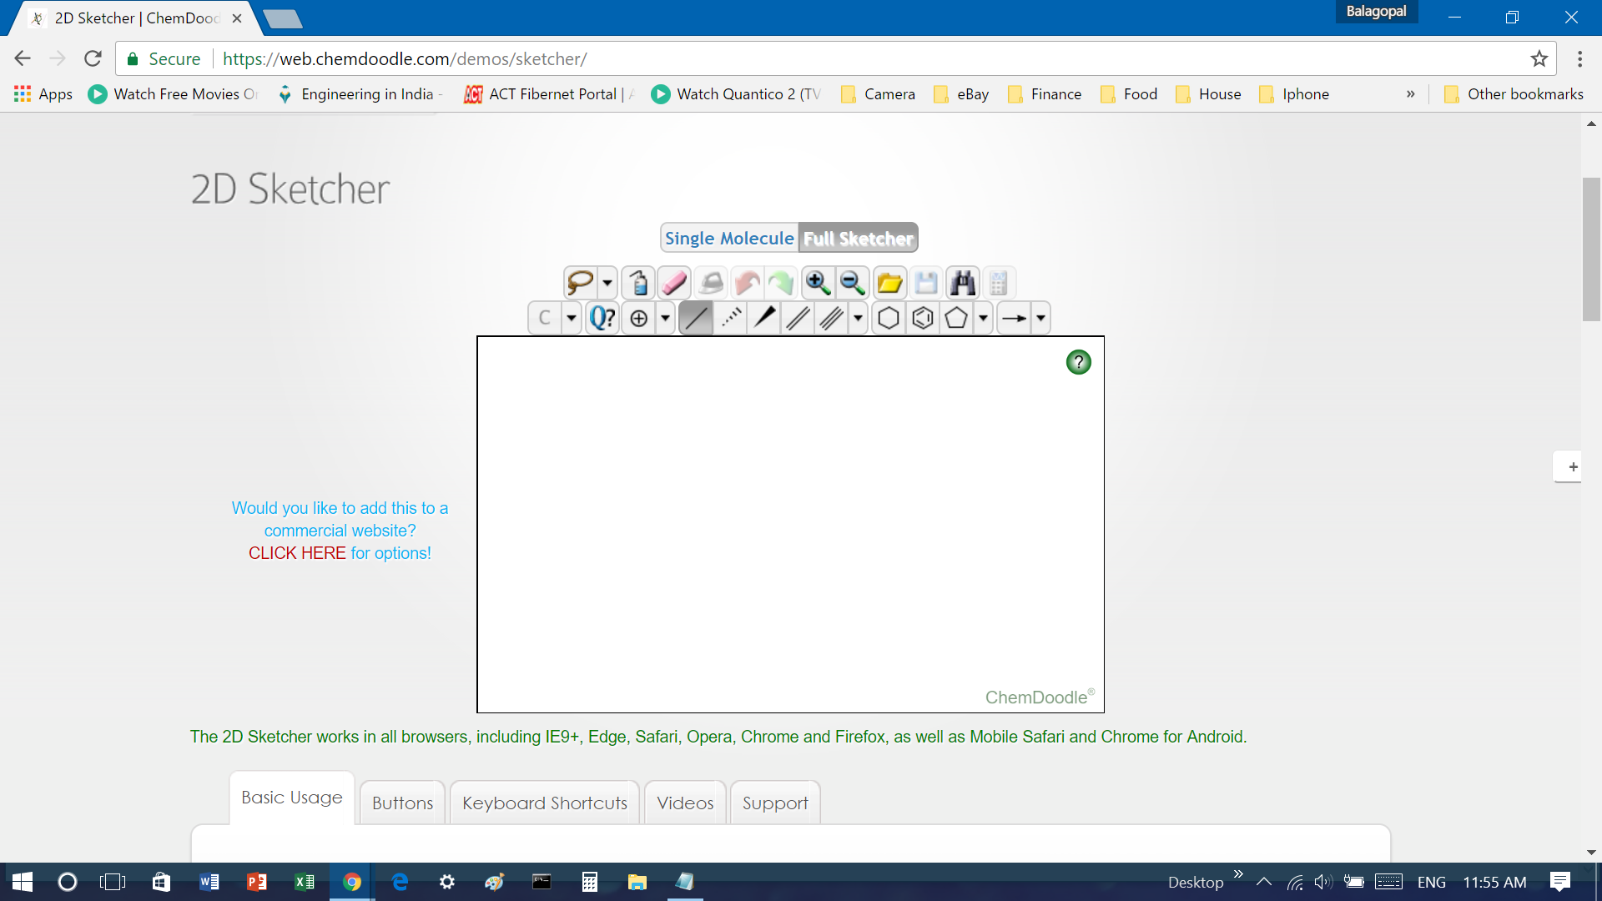
Task: Select the zoom out tool
Action: pos(853,283)
